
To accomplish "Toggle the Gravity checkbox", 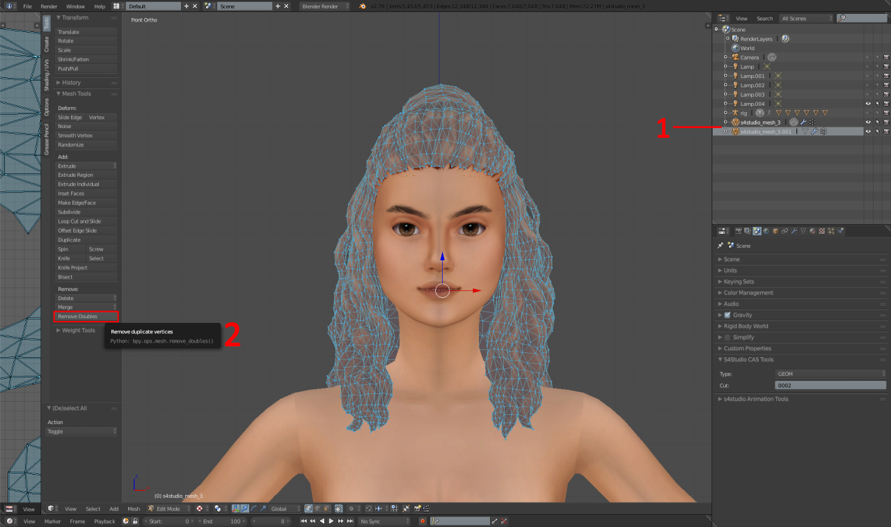I will (727, 315).
